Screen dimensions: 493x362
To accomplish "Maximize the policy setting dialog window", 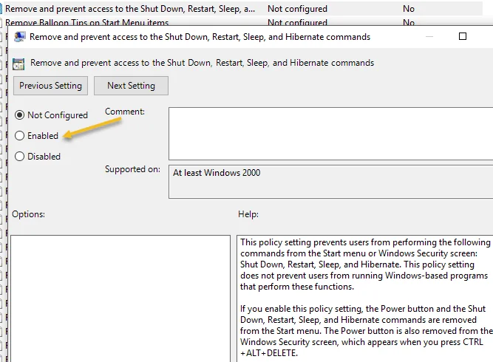I will tap(463, 36).
